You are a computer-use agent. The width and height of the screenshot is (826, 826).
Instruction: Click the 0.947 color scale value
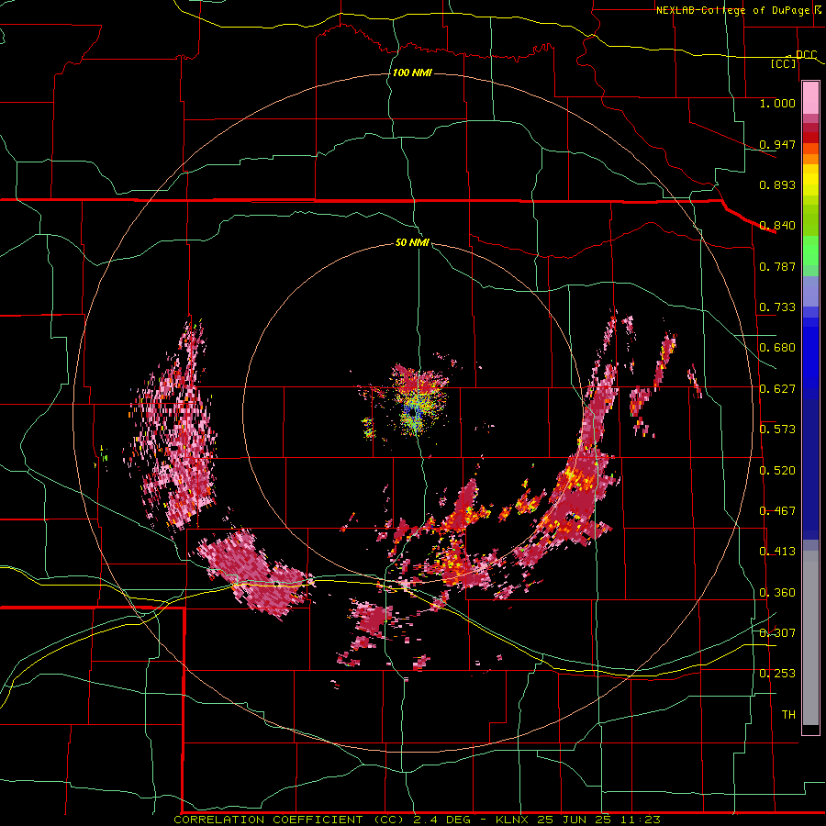point(777,144)
